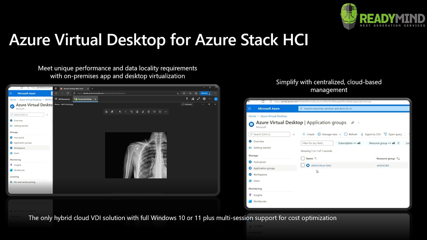Open Getting started in Application groups window sidebar
The image size is (427, 240).
click(x=260, y=148)
